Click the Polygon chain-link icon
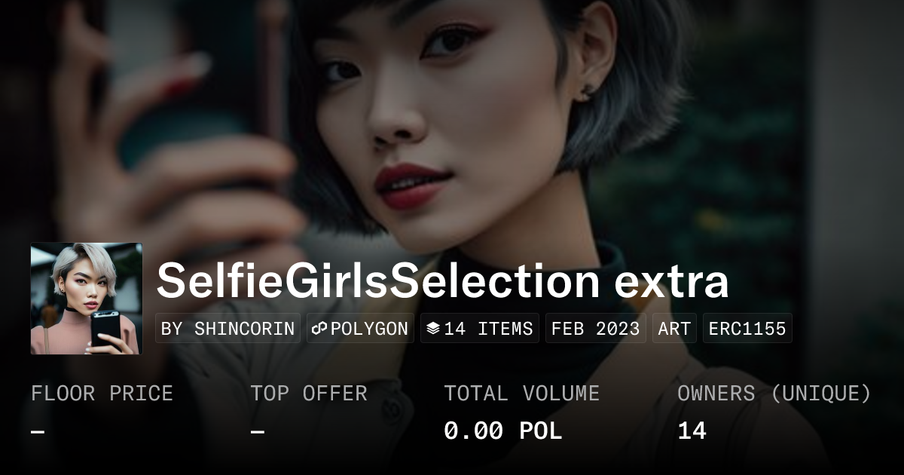 pos(319,329)
